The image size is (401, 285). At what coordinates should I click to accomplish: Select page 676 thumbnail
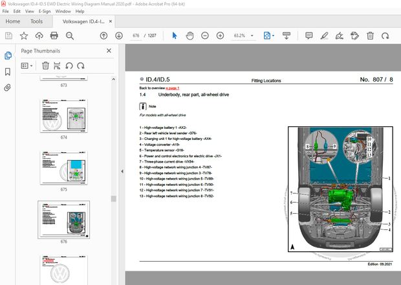(x=63, y=220)
